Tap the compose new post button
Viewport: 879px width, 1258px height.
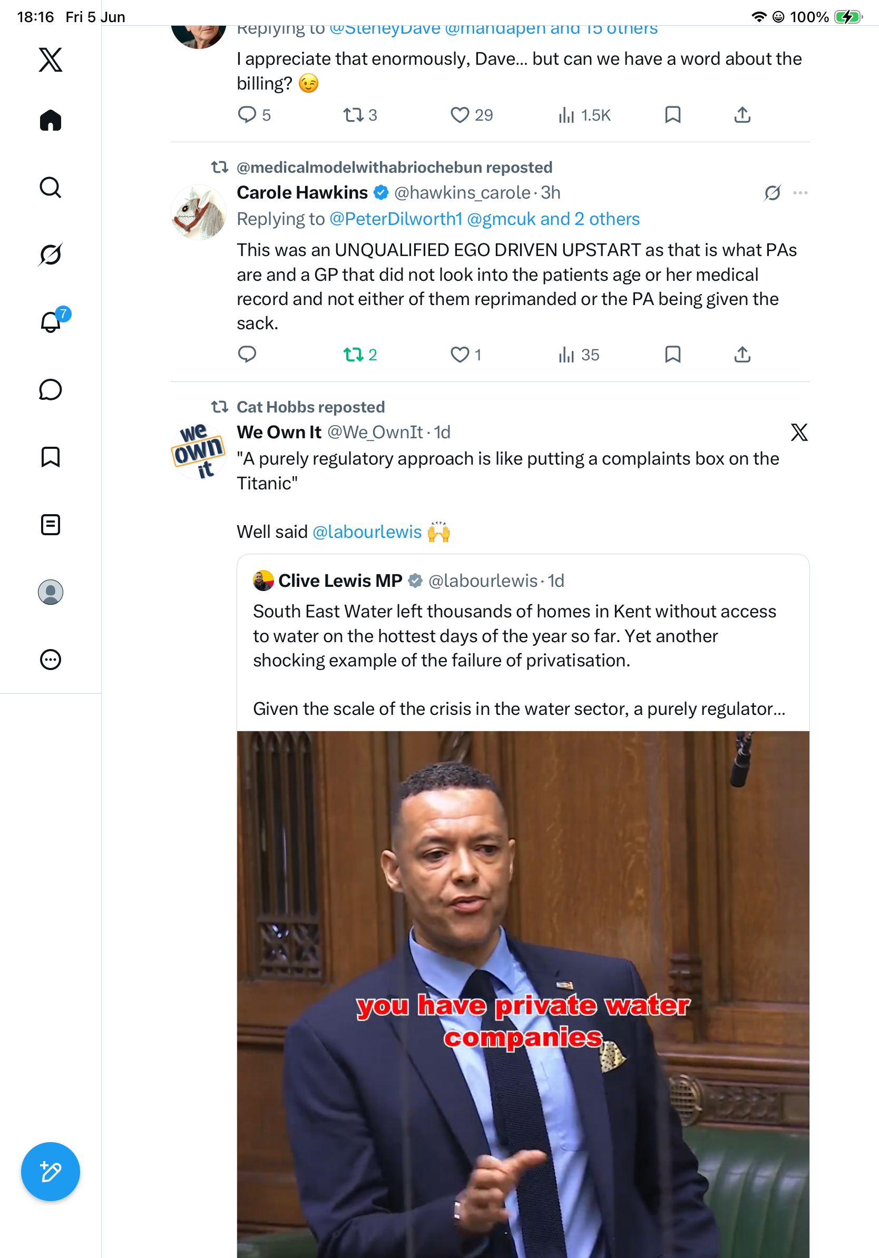(x=51, y=1172)
